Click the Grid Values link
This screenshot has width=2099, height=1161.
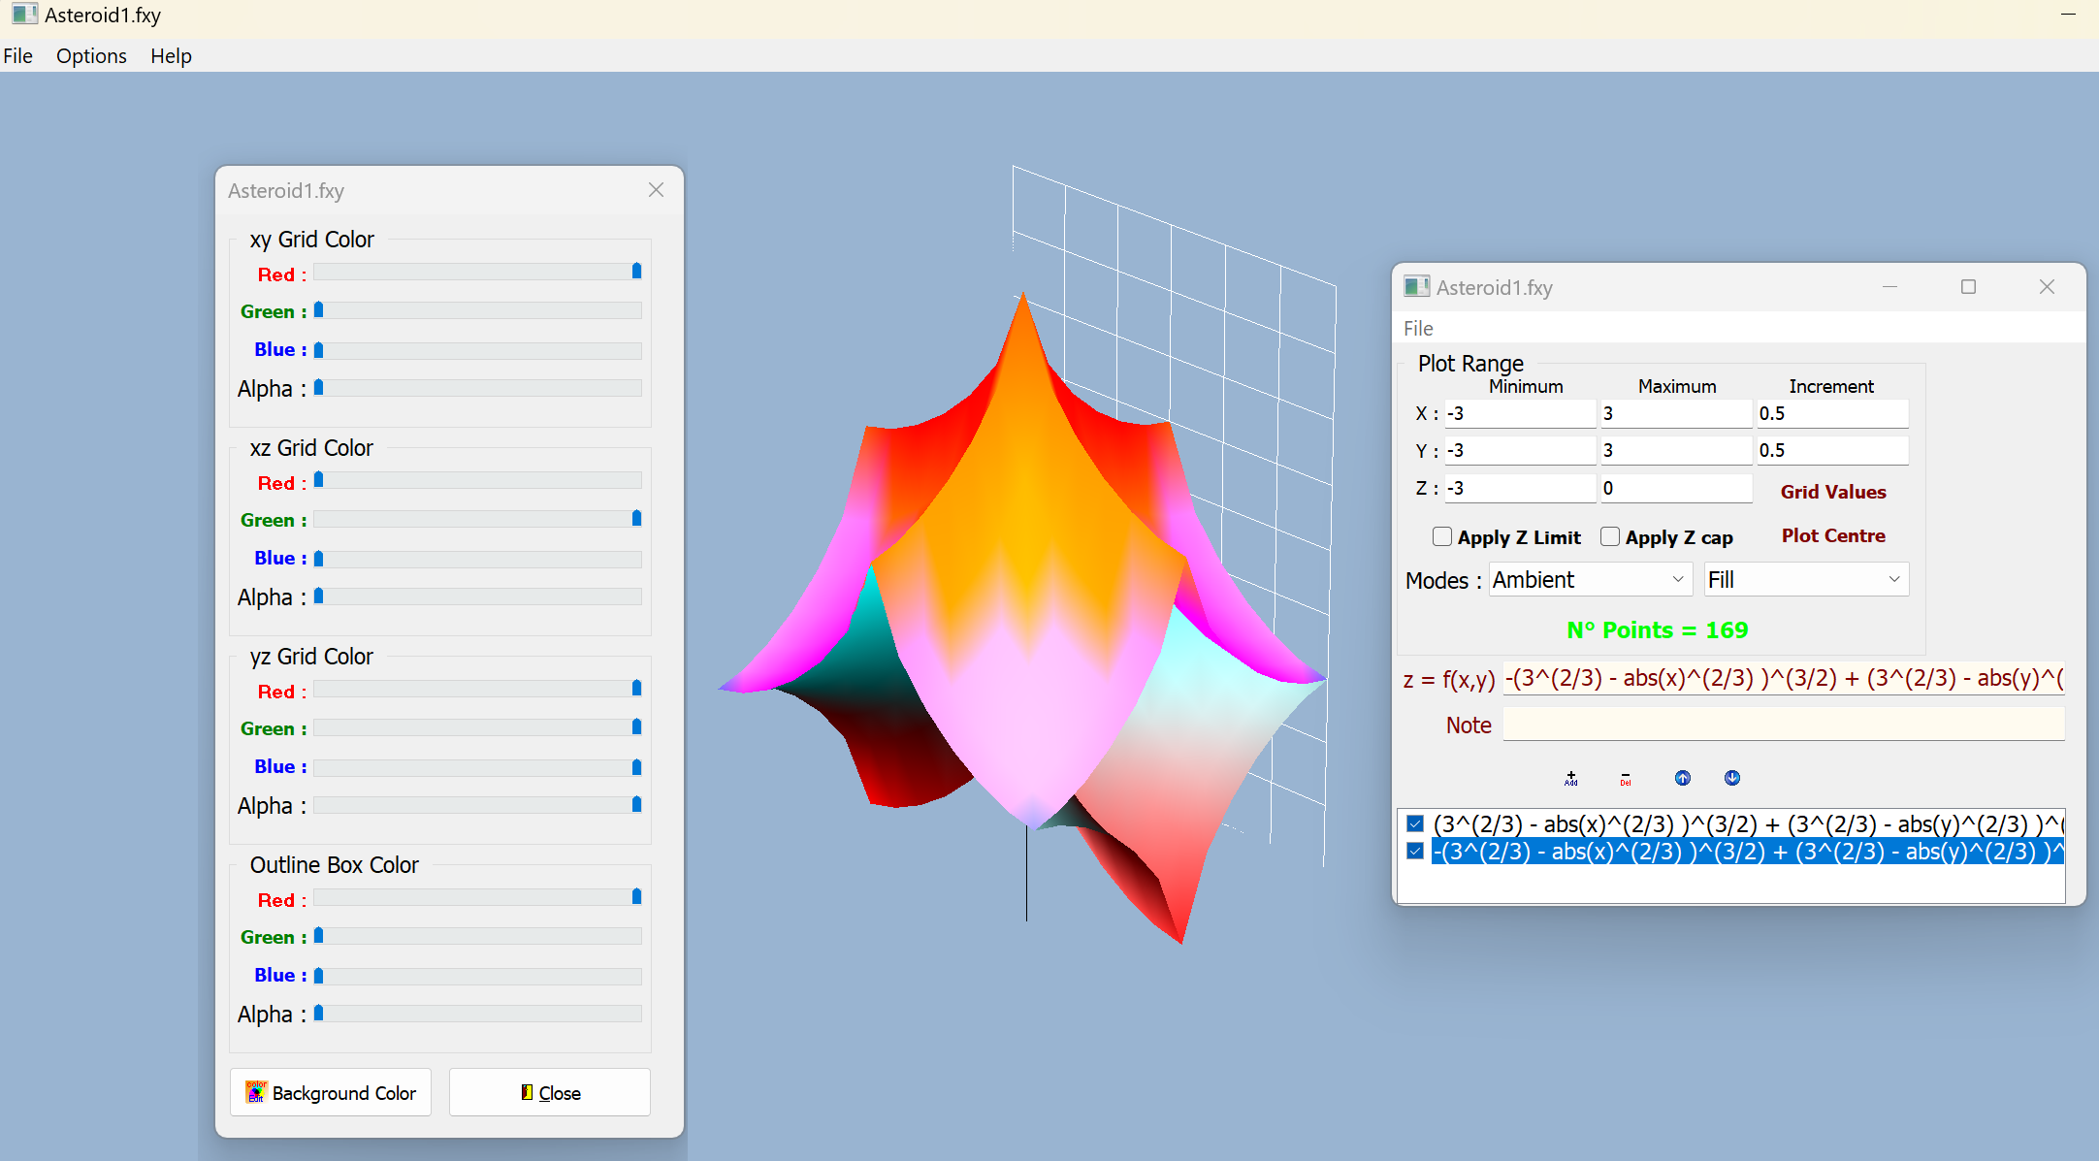coord(1832,492)
